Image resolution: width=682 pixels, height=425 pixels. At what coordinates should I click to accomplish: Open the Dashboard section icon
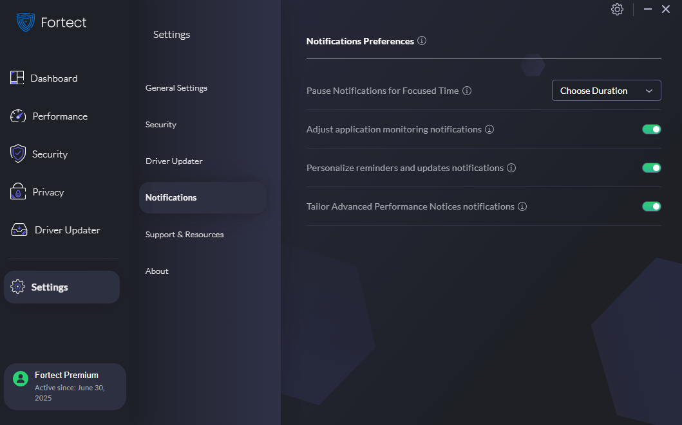(17, 77)
